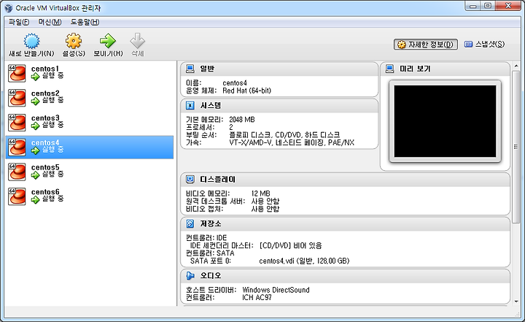Click the centos5 Red Hat OS icon
This screenshot has height=322, width=525.
[x=17, y=172]
